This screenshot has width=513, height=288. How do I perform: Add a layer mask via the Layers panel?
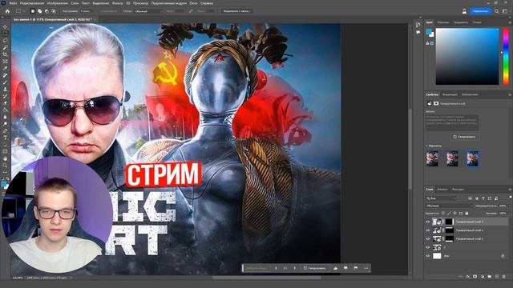(x=475, y=277)
